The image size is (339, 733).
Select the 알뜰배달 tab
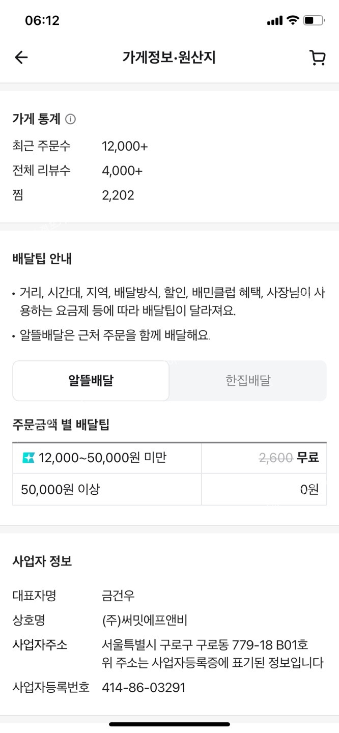coord(91,381)
